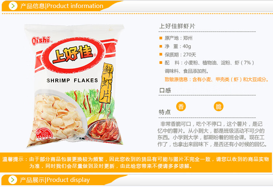Screen dimensions: 273x187
Task: Click the orange allergen information text
Action: (x=216, y=80)
